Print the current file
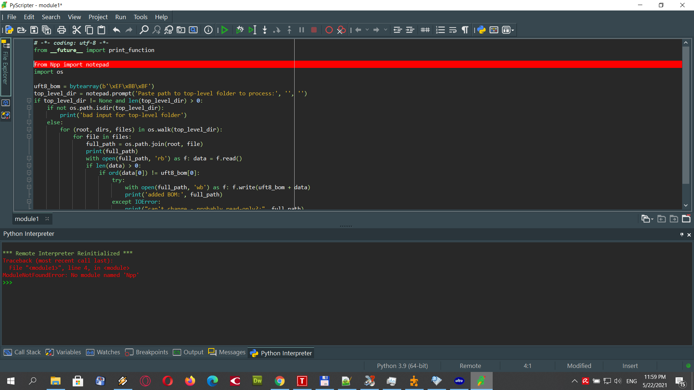Screen dimensions: 694x390 point(61,30)
